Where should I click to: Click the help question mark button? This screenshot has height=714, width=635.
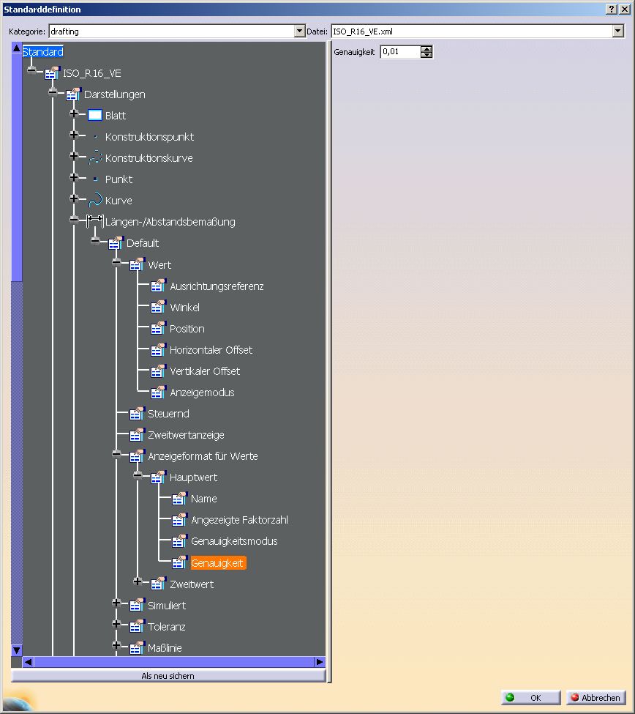click(612, 9)
